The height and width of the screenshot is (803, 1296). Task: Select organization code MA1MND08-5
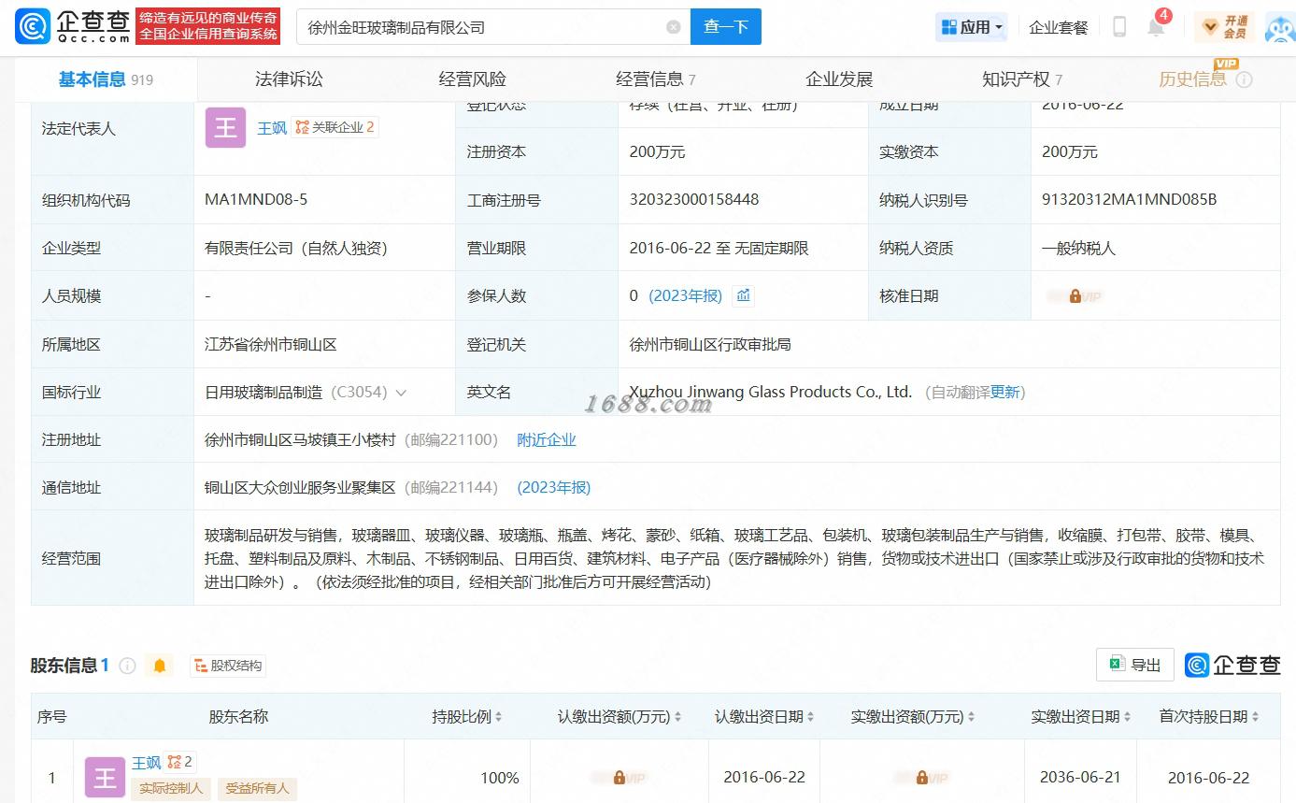click(x=256, y=199)
